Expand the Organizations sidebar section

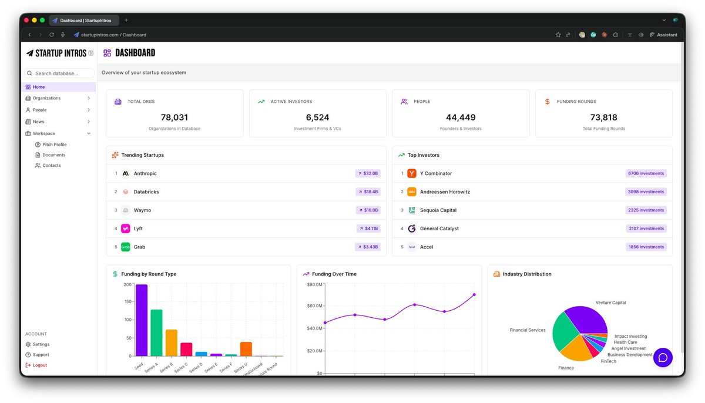[89, 98]
